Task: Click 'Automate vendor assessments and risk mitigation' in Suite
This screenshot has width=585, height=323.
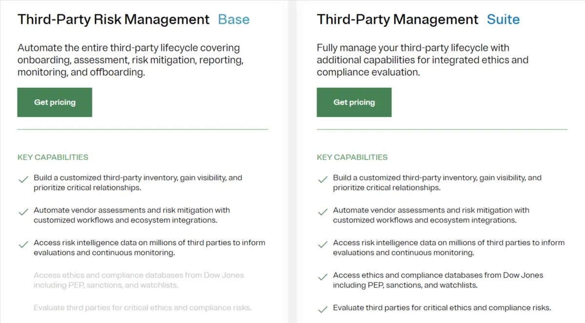Action: (431, 215)
